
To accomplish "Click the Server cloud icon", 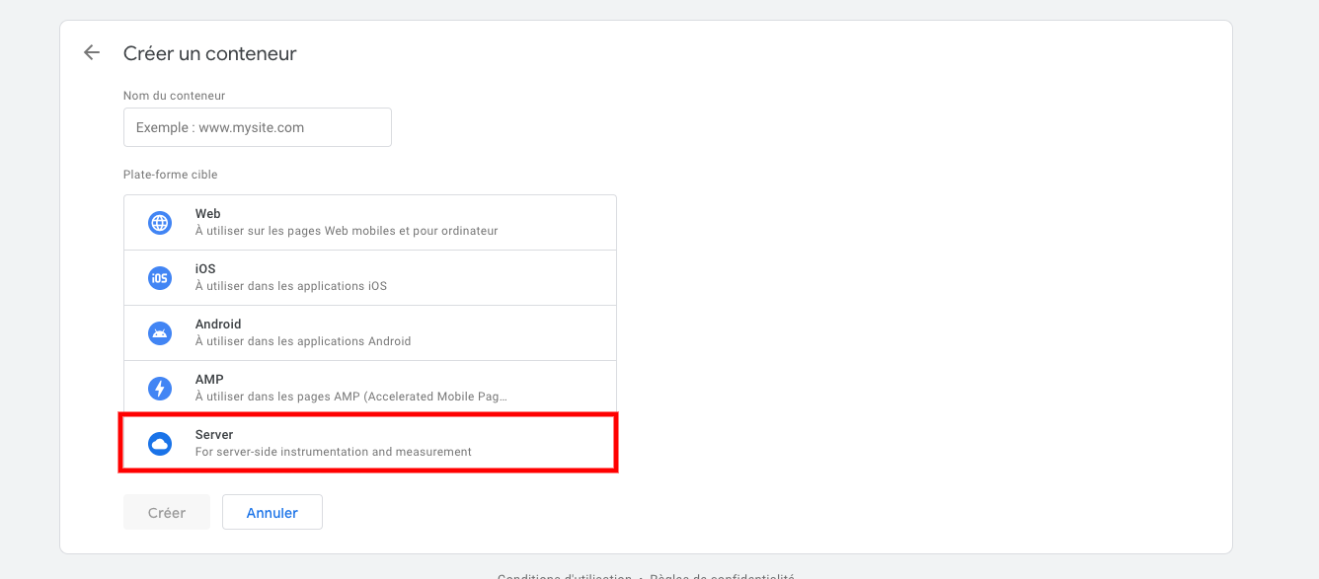I will (x=160, y=444).
